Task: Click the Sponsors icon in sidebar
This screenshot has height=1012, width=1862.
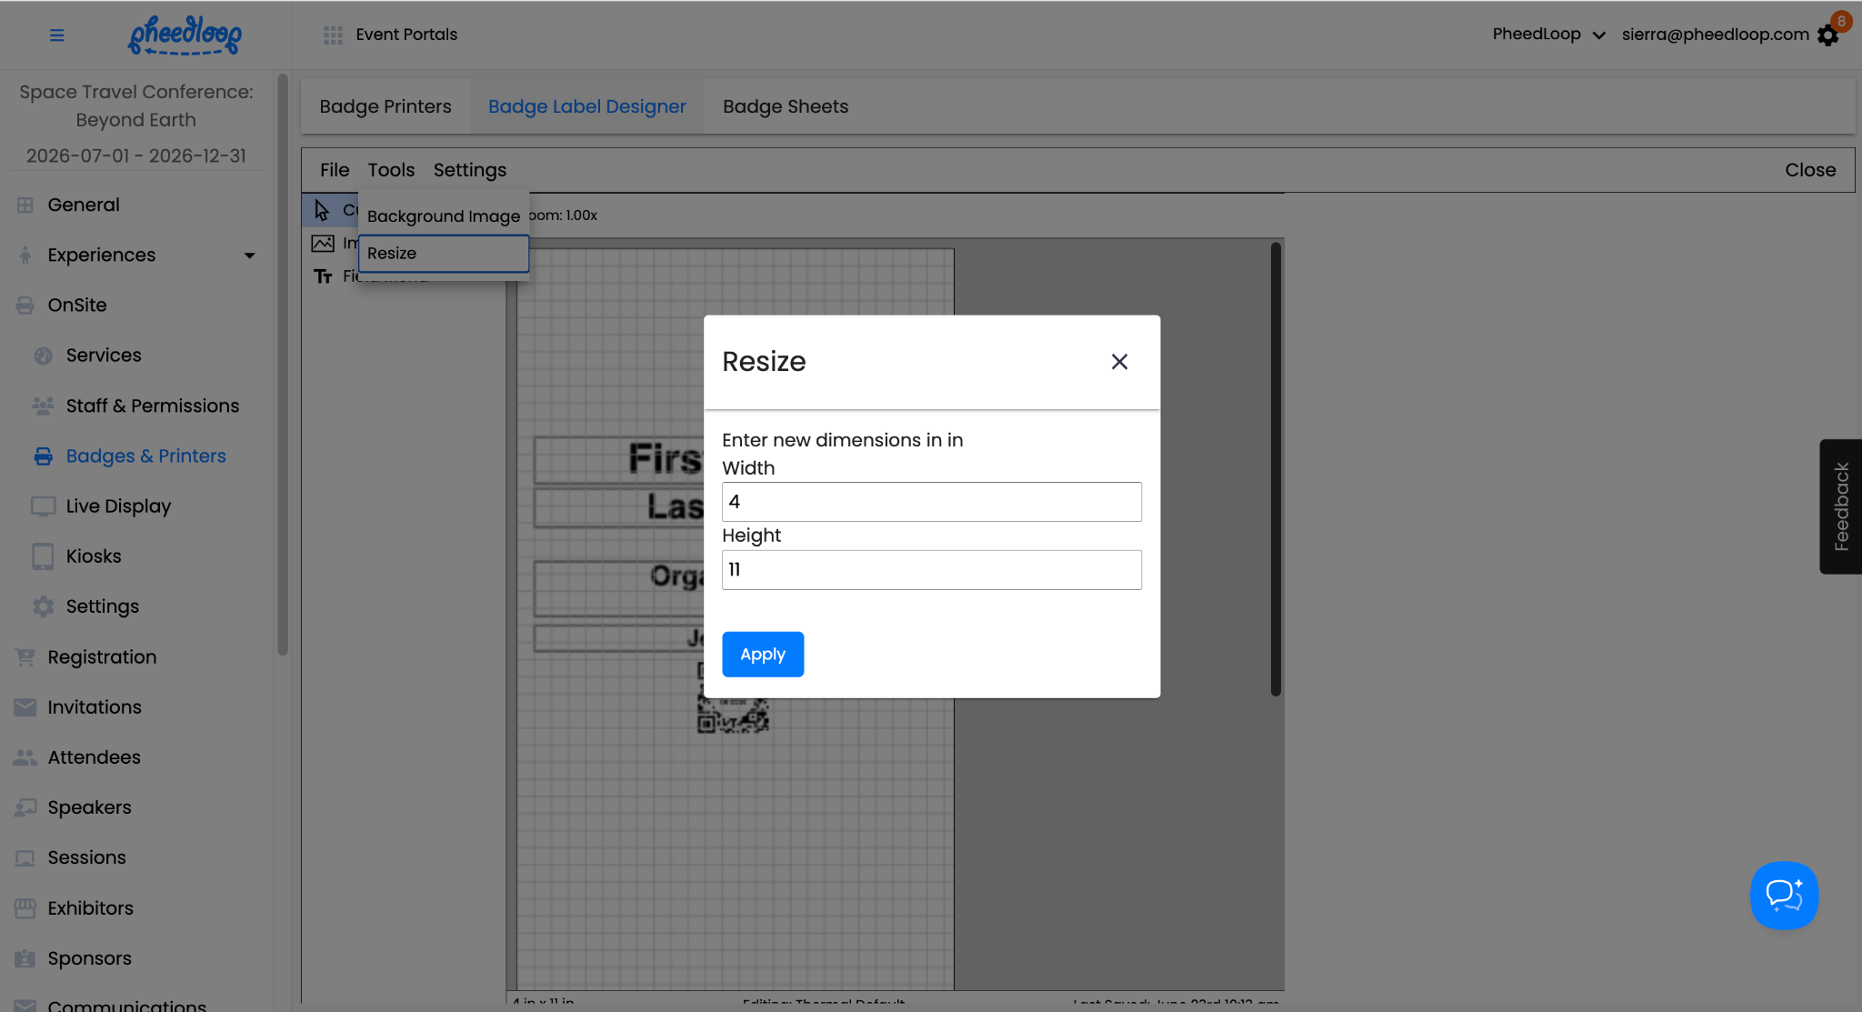Action: click(25, 958)
